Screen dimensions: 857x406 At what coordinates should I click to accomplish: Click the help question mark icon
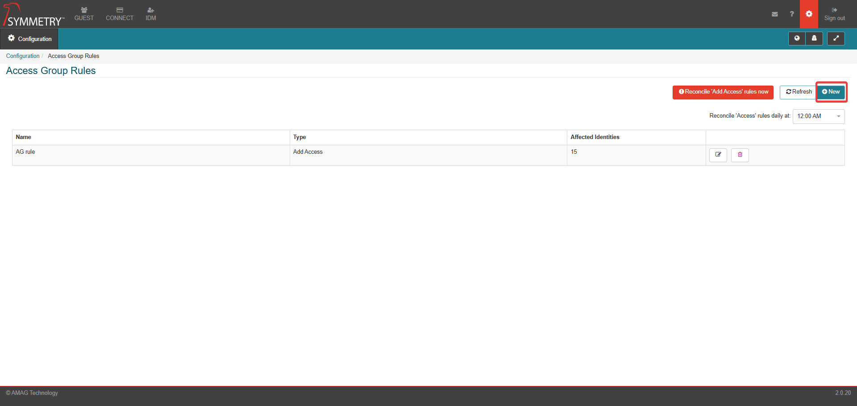pos(792,14)
